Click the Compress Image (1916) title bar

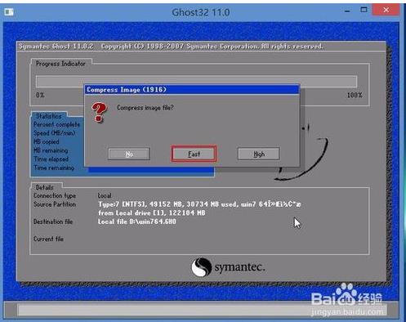pos(192,90)
